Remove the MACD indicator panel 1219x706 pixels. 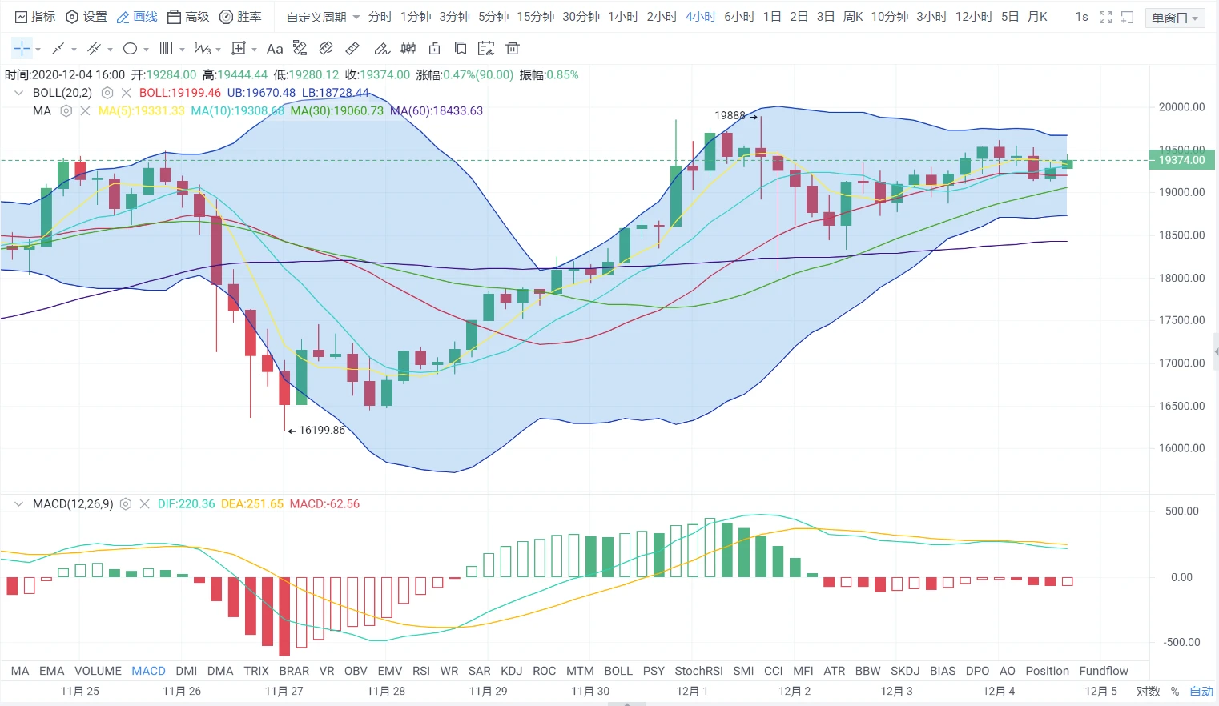coord(145,504)
